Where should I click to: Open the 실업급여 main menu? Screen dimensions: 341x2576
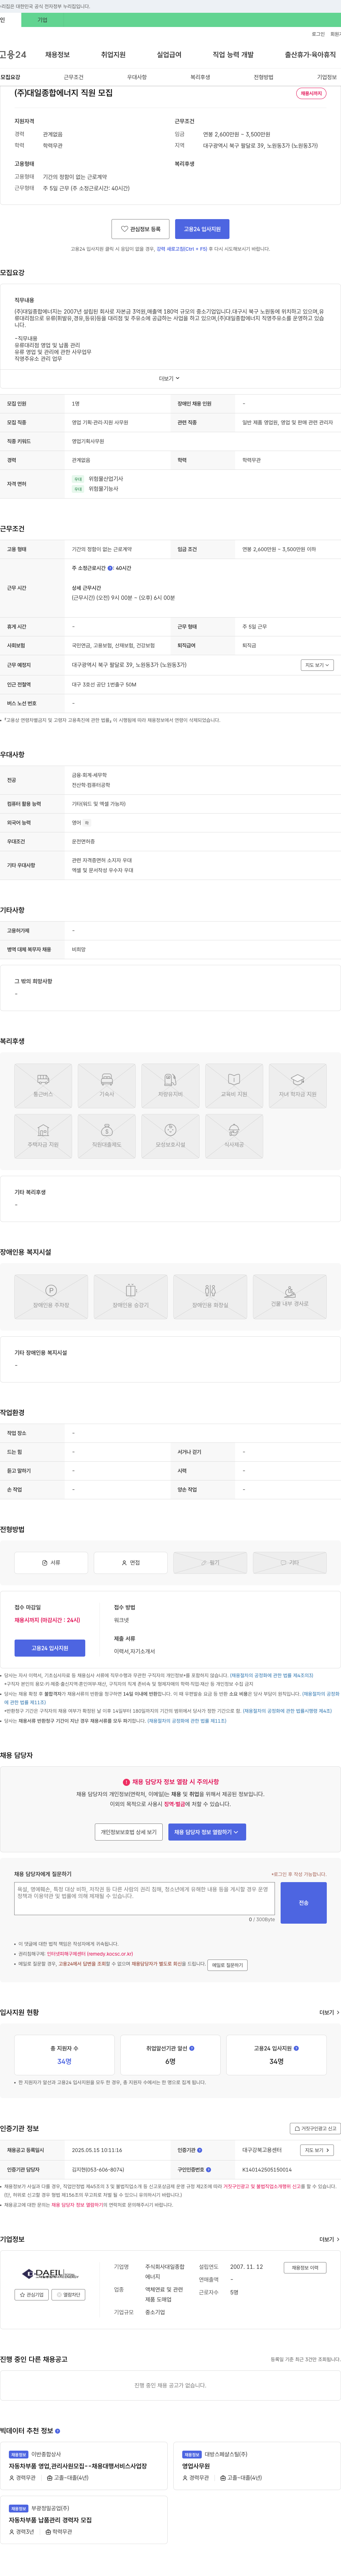(169, 55)
